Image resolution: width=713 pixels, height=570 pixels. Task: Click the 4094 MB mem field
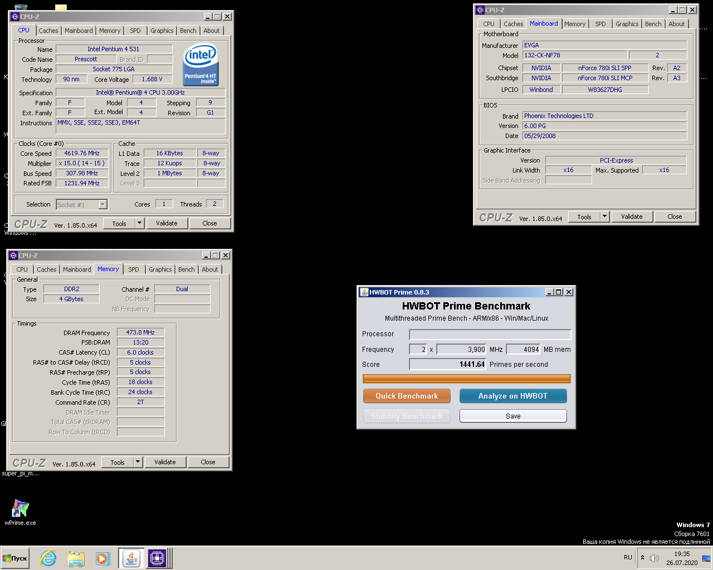[524, 350]
